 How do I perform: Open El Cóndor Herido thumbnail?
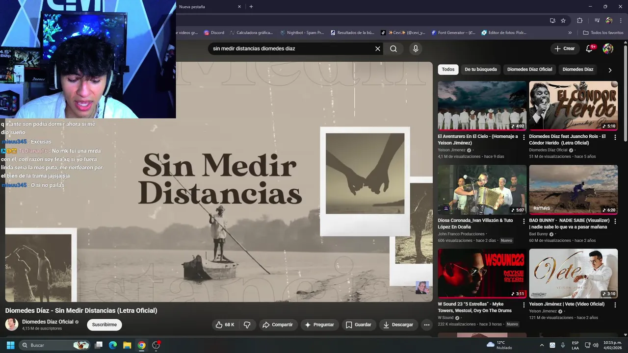pyautogui.click(x=573, y=105)
